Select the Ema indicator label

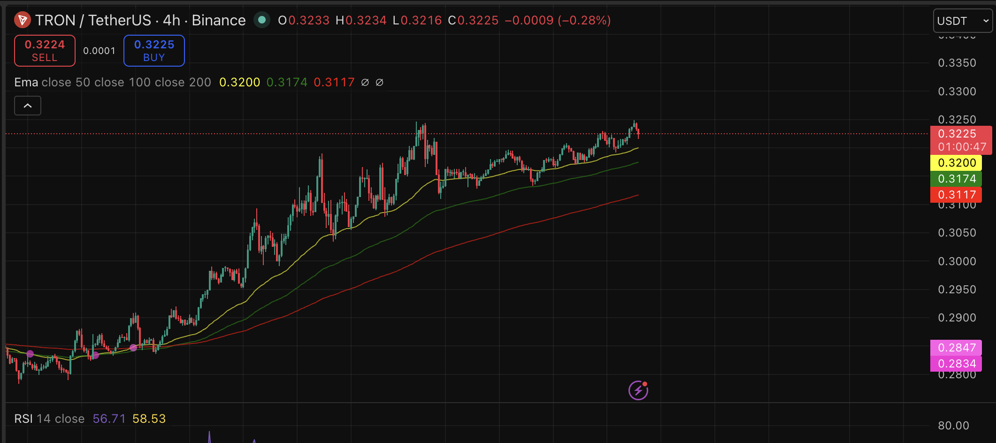(27, 82)
